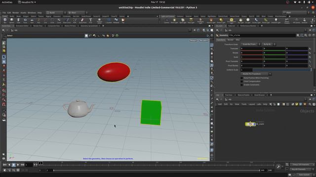316x177 pixels.
Task: Open the Scale Rot Trans order dropdown
Action: (x=250, y=44)
